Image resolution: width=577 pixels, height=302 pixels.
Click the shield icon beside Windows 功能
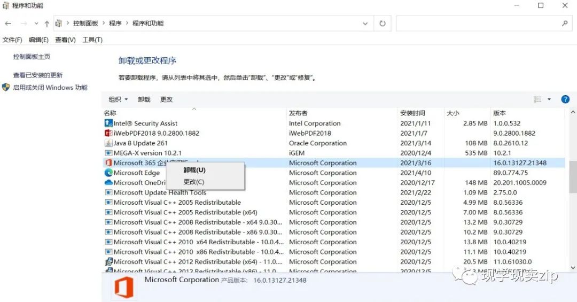coord(5,87)
